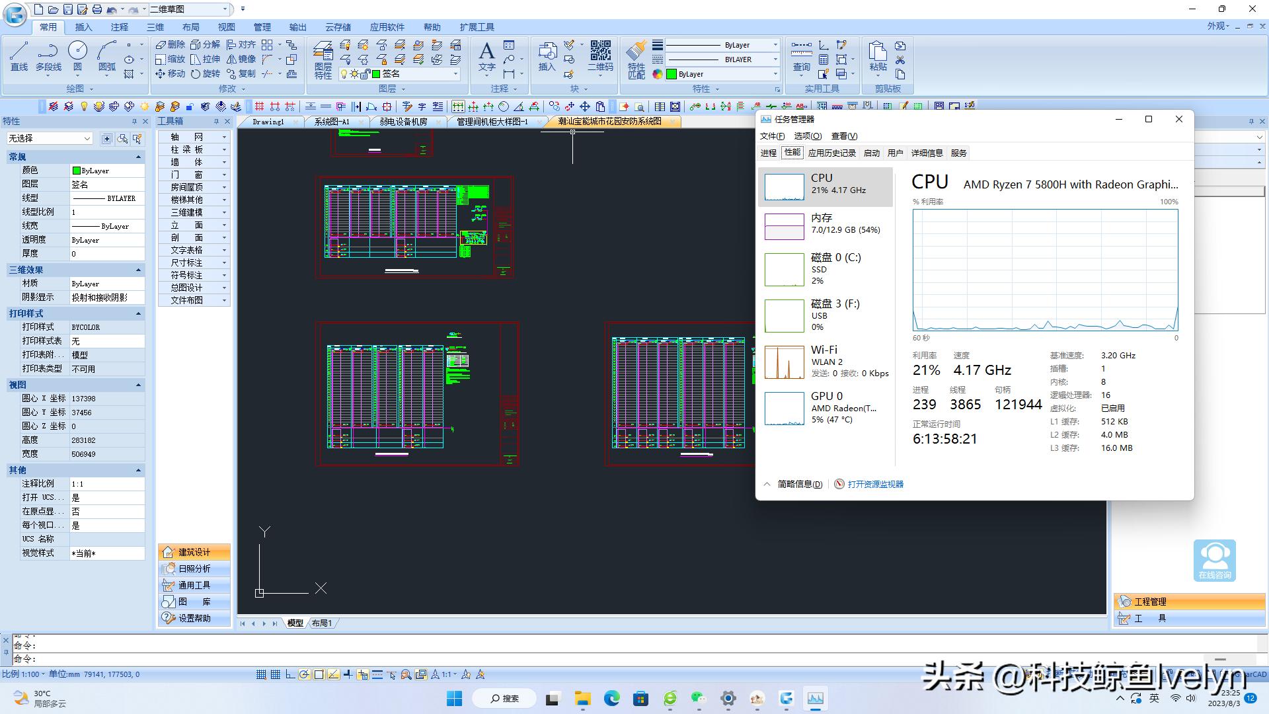Screen dimensions: 1269x714
Task: Select the 直线 line drawing tool
Action: click(19, 56)
